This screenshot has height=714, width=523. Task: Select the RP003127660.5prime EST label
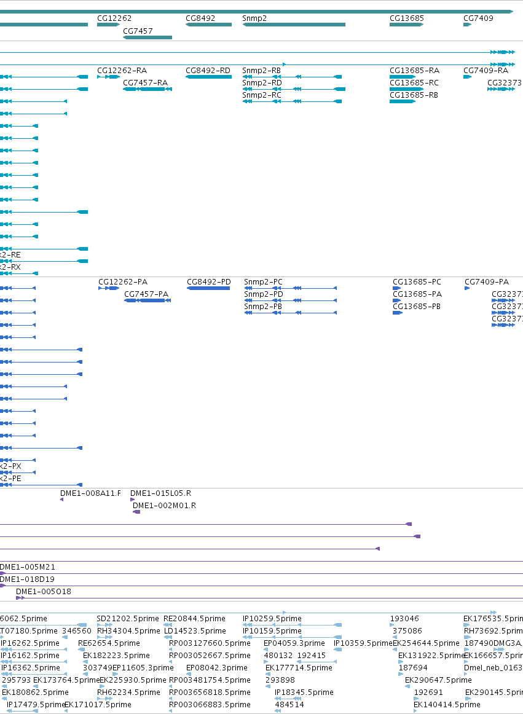coord(210,643)
